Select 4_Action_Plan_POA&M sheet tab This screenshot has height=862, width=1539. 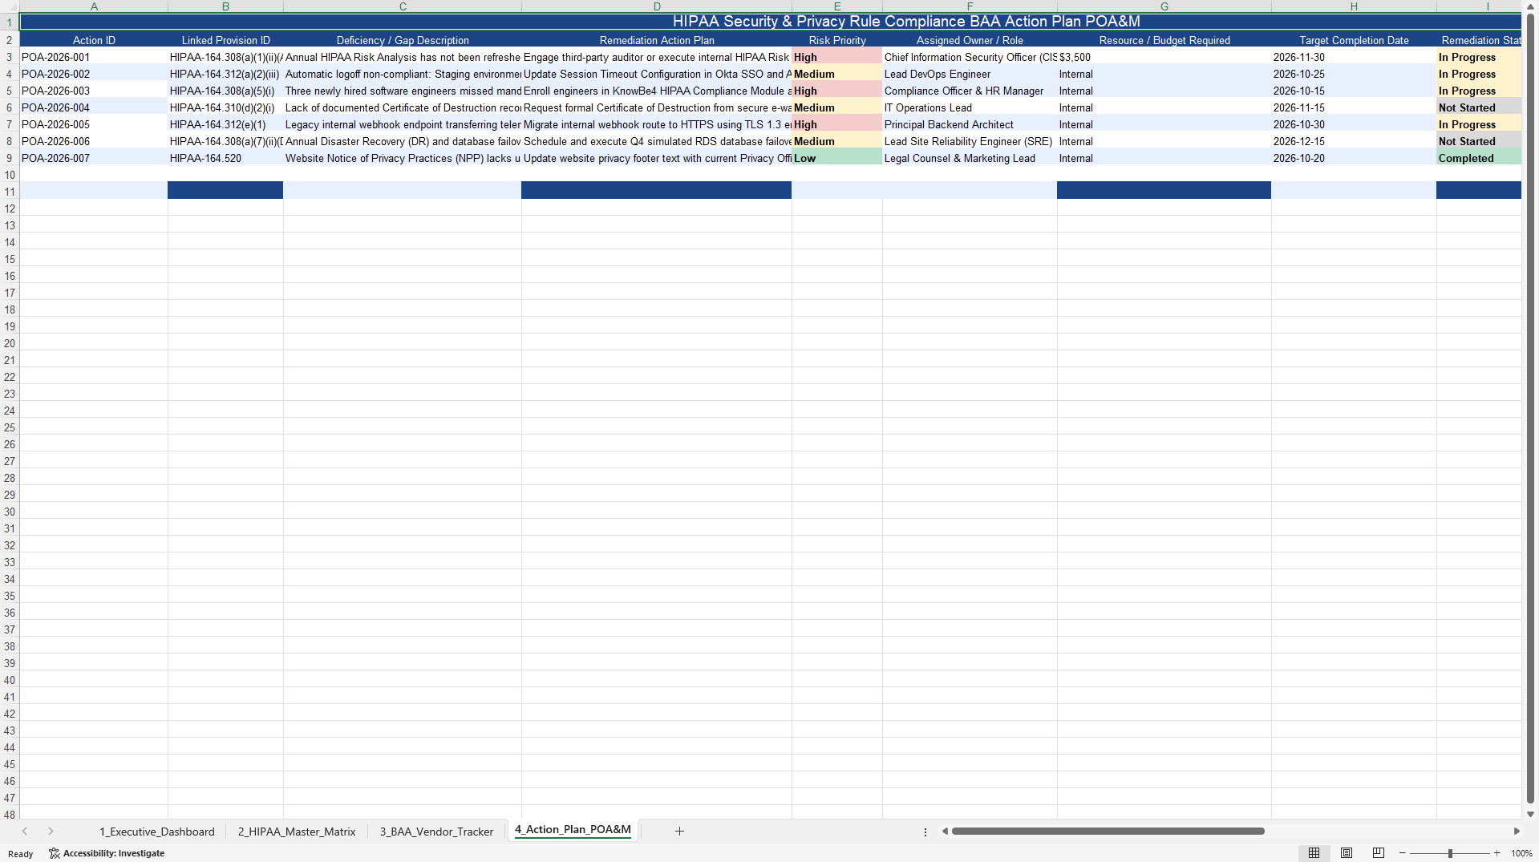(573, 830)
